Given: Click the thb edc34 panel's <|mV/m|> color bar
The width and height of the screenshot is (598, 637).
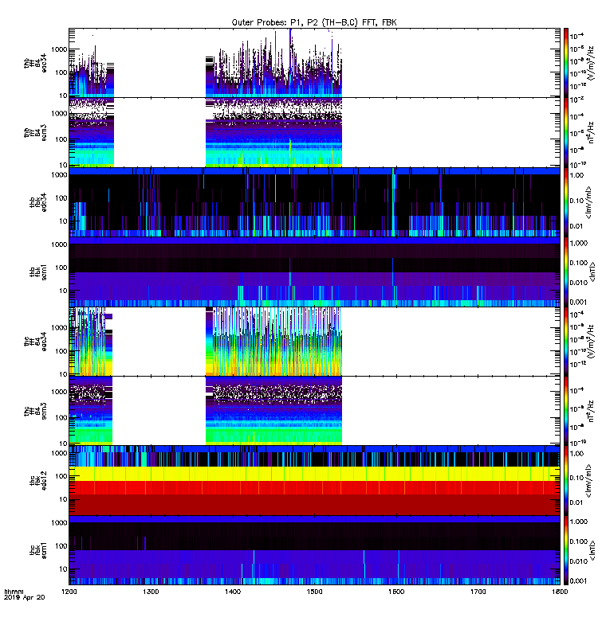Looking at the screenshot, I should click(x=565, y=202).
